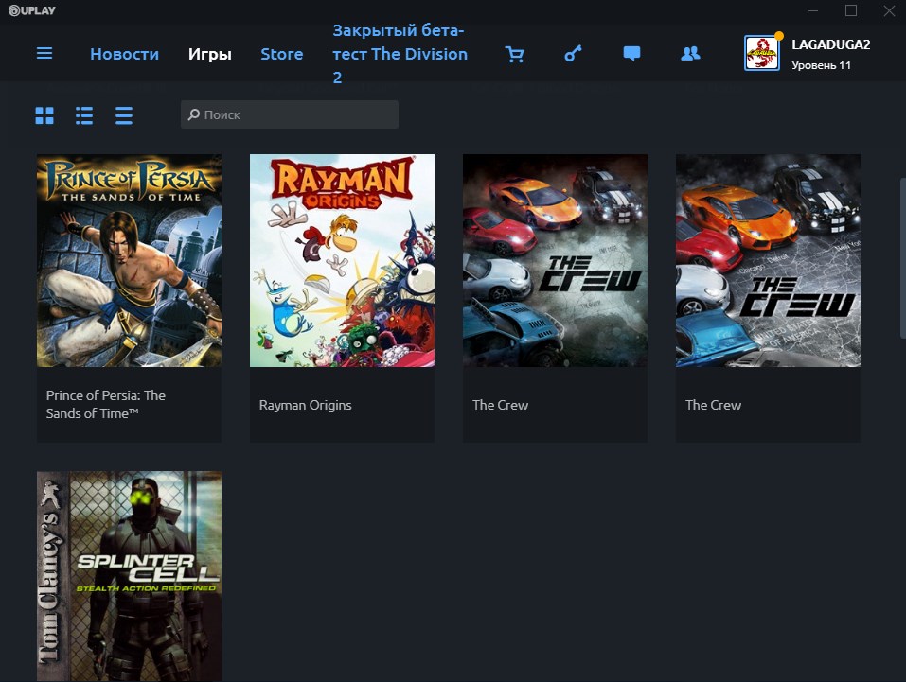The width and height of the screenshot is (906, 682).
Task: Click the Уровень 11 label
Action: pos(821,65)
